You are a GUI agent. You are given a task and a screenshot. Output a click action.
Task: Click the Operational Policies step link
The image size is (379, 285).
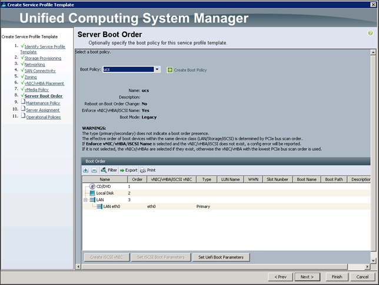[x=44, y=117]
